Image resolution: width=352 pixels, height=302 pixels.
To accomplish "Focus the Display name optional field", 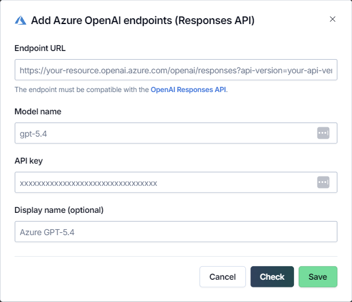I will (x=176, y=232).
